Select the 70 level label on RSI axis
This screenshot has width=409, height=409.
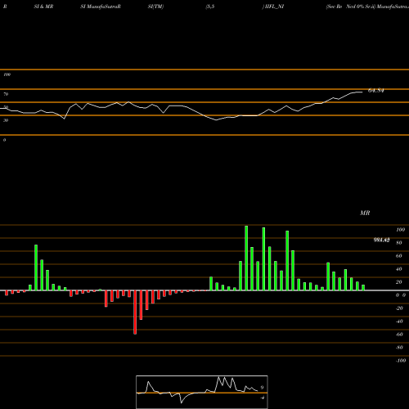(6, 94)
